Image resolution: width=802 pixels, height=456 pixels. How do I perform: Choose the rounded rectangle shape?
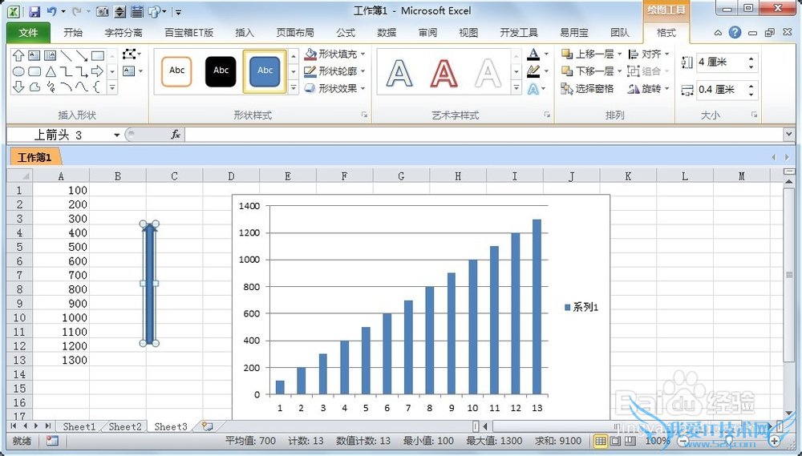pos(34,71)
